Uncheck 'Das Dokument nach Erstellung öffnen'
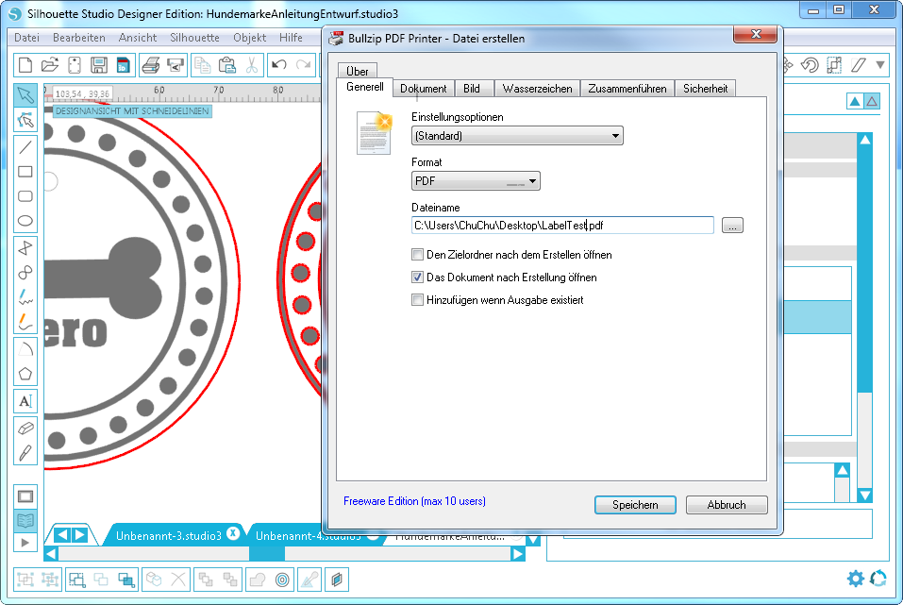 [x=417, y=277]
